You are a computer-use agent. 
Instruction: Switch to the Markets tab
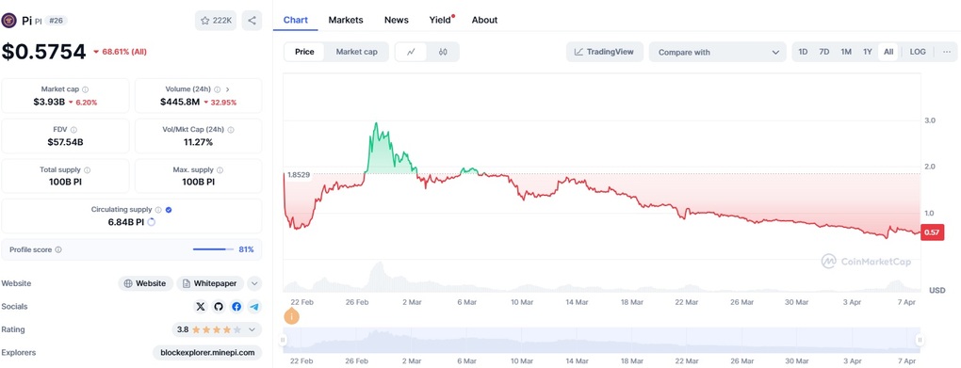coord(346,20)
